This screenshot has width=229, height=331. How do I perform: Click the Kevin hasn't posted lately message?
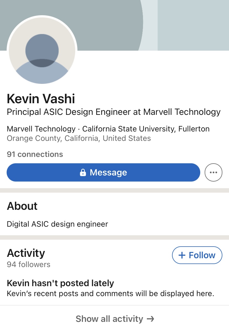pos(60,283)
